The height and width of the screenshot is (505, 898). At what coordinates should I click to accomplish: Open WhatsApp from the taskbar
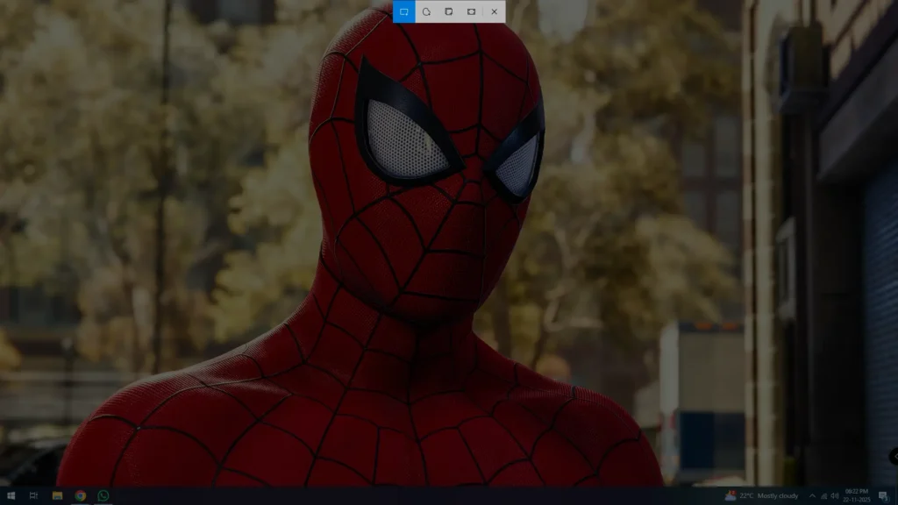(102, 497)
